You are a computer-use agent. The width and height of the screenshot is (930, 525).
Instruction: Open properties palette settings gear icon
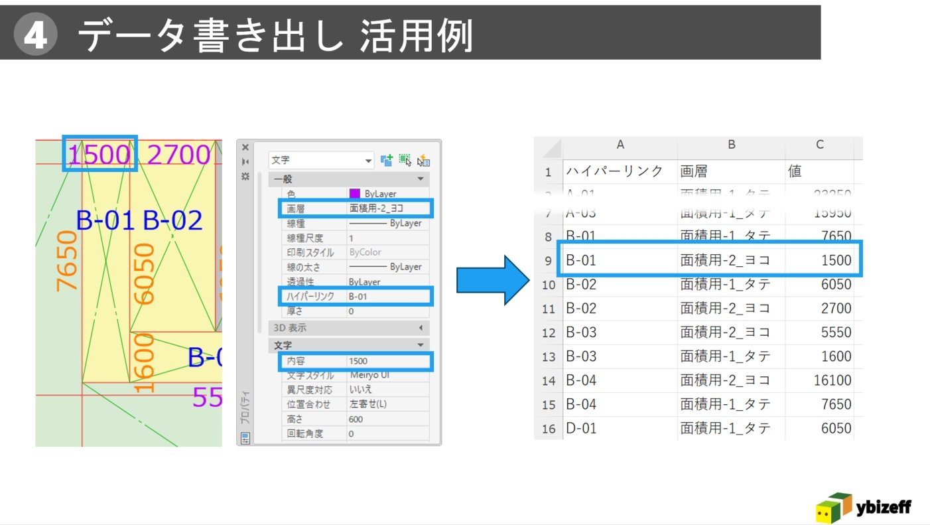pyautogui.click(x=245, y=176)
